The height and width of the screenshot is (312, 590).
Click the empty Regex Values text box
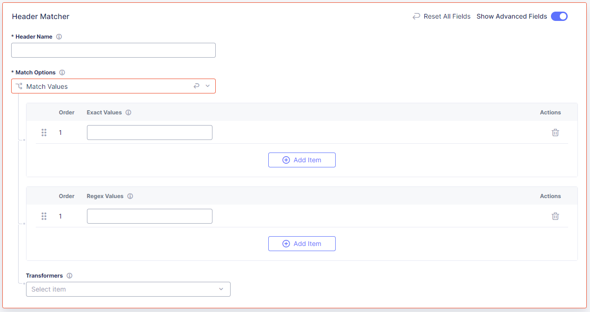pyautogui.click(x=149, y=216)
